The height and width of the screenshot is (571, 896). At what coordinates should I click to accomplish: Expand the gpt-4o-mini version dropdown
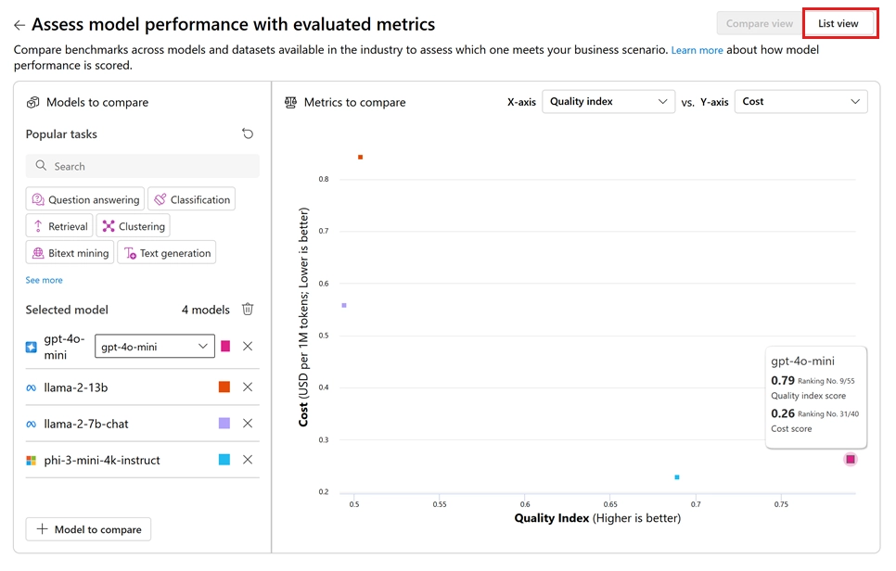point(154,347)
